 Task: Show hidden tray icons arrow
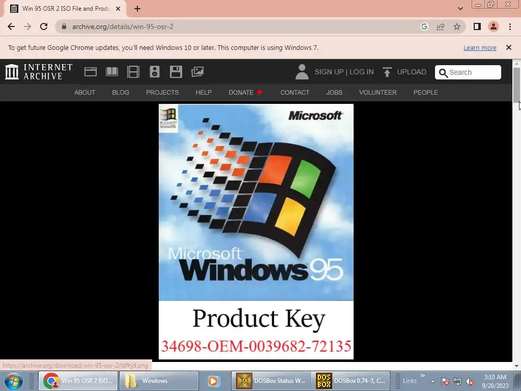click(432, 381)
